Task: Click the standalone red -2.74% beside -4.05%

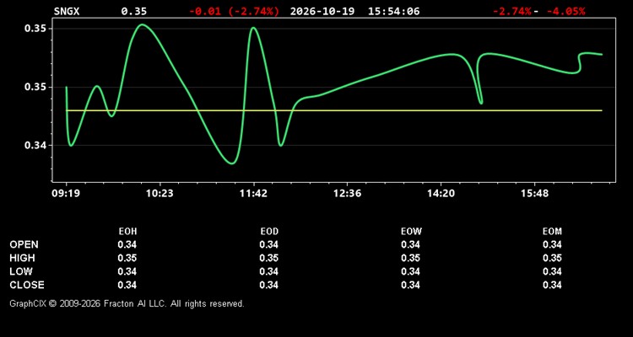Action: click(512, 11)
